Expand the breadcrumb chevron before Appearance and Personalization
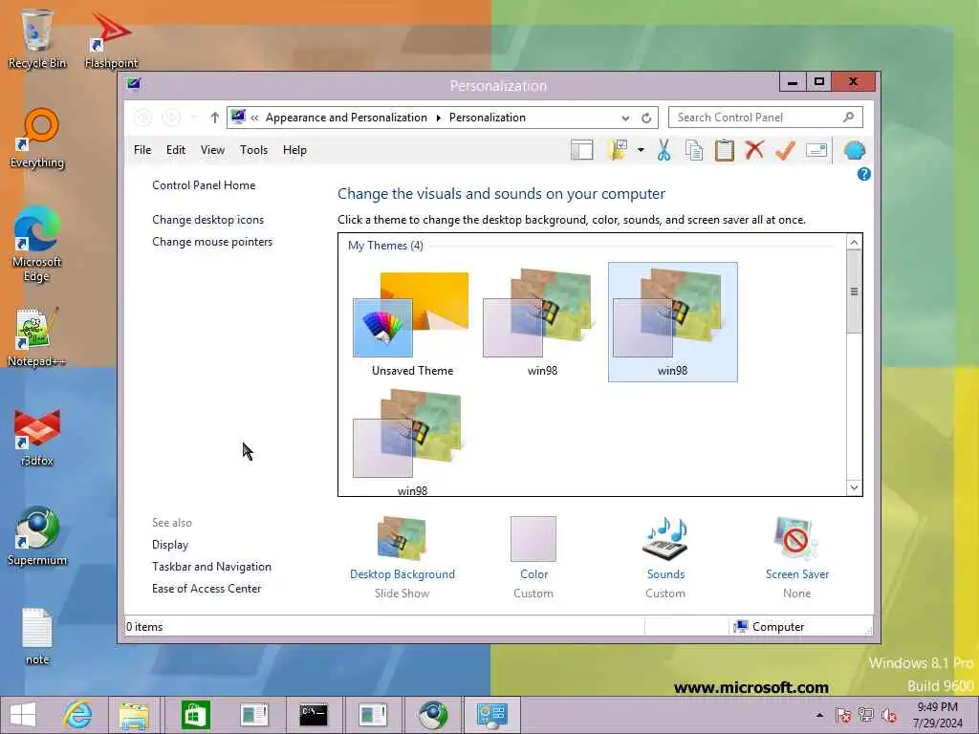 click(254, 118)
